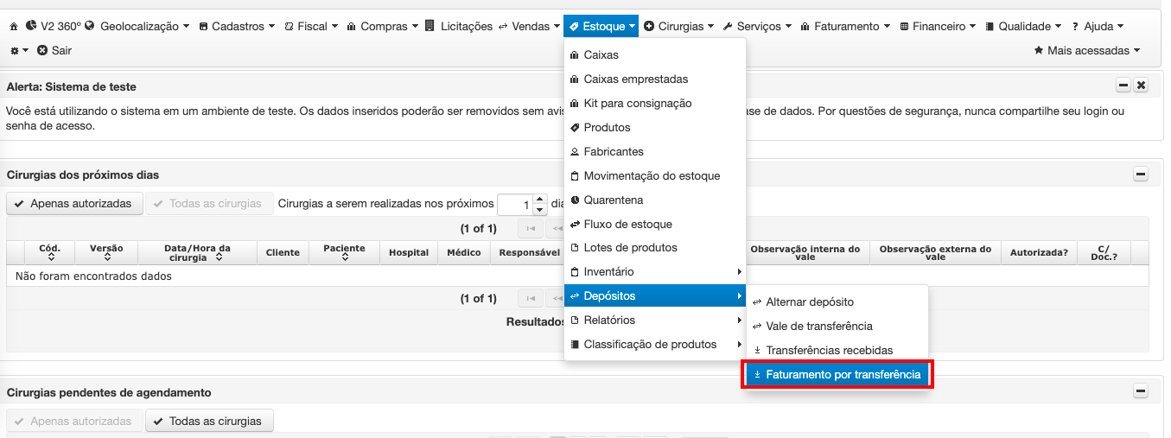
Task: Open the Cadastros menu
Action: [237, 27]
